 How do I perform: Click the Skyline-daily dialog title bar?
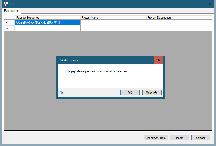pyautogui.click(x=105, y=60)
